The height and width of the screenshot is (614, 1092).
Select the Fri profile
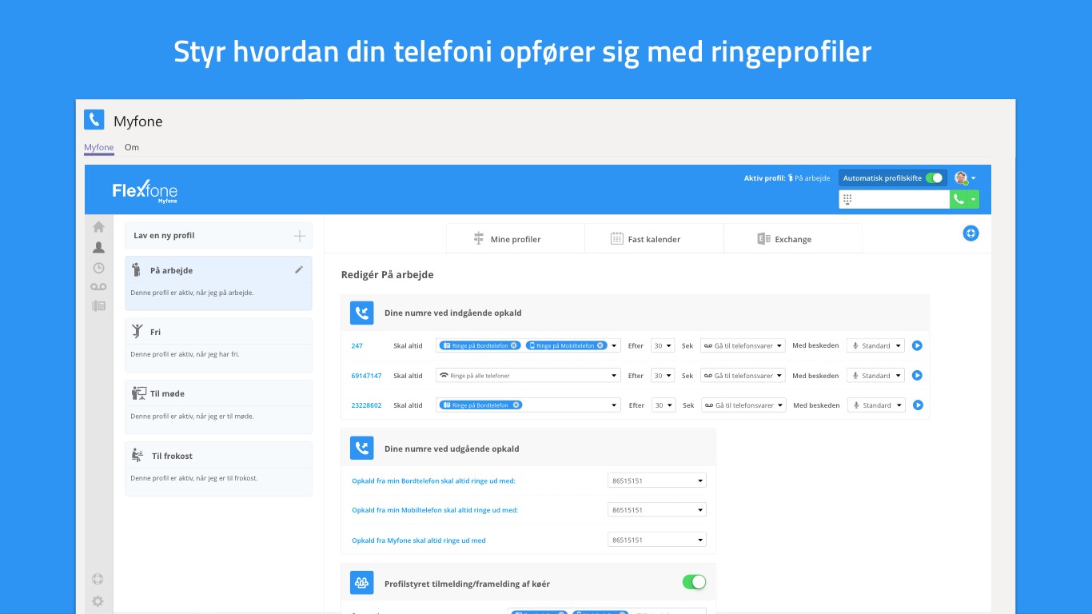(x=218, y=345)
